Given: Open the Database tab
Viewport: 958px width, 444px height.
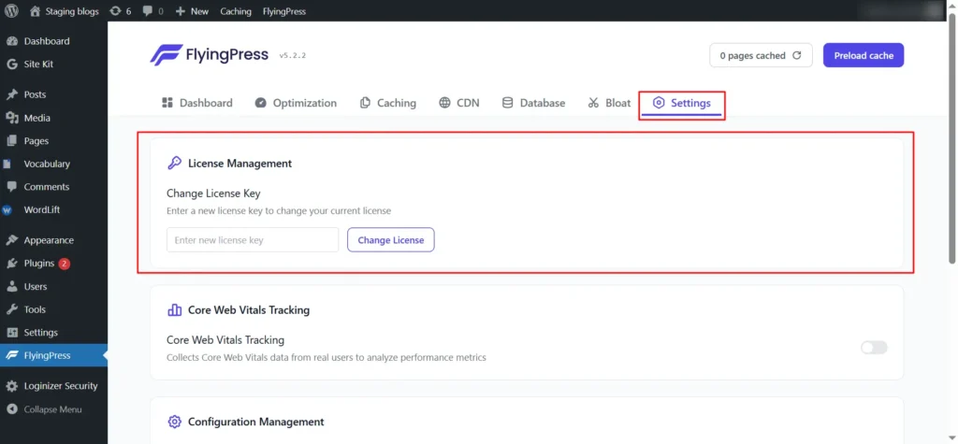Looking at the screenshot, I should (533, 103).
